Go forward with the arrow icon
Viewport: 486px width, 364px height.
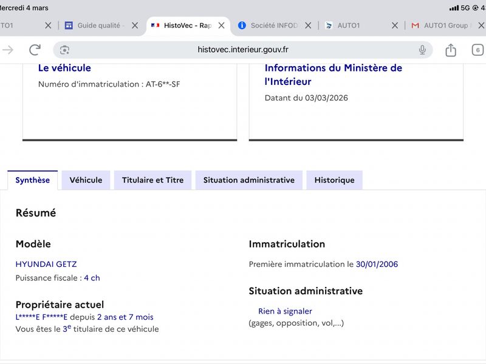(8, 50)
